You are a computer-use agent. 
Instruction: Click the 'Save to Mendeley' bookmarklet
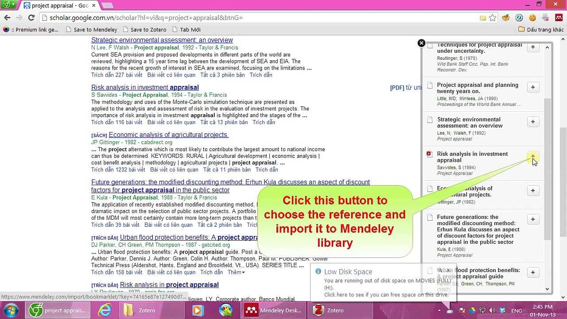click(91, 30)
